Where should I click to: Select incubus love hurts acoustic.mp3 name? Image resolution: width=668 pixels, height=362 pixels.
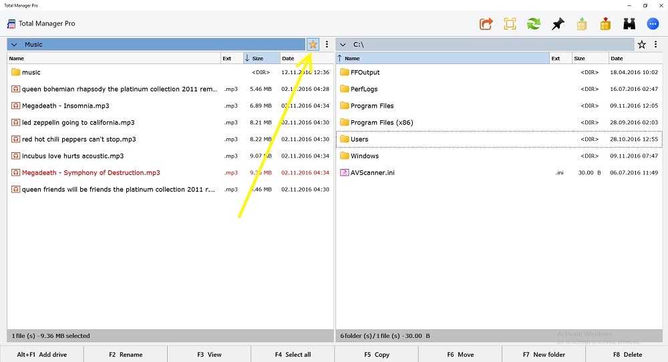[73, 156]
